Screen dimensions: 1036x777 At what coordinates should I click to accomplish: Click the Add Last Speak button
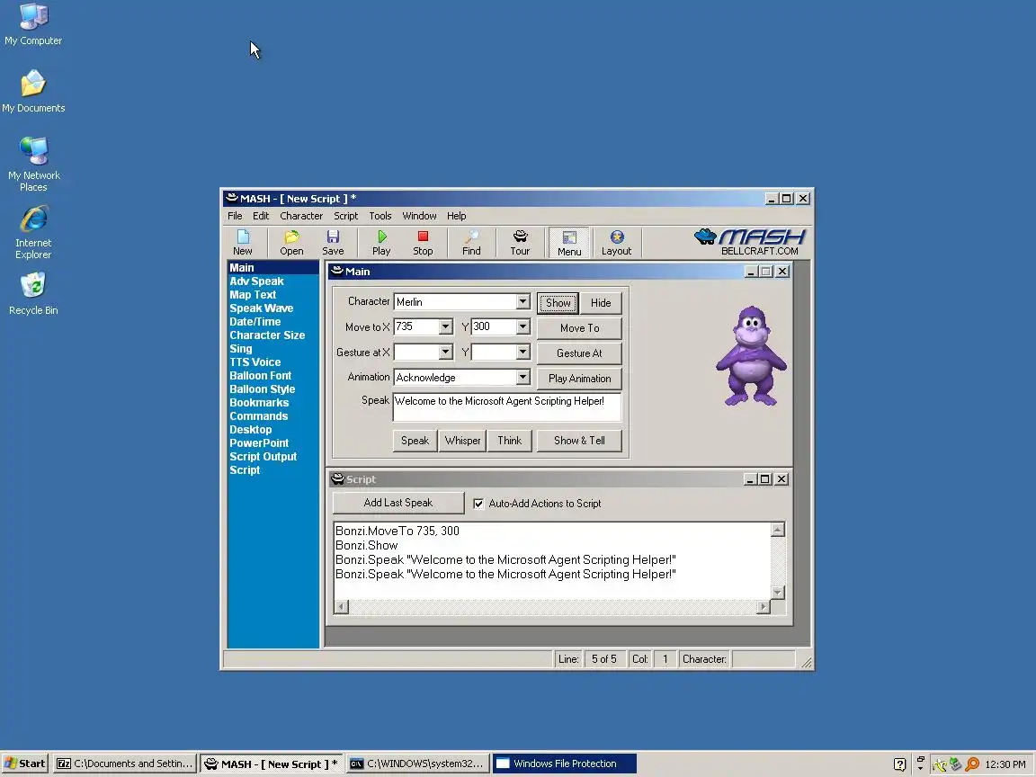(397, 503)
